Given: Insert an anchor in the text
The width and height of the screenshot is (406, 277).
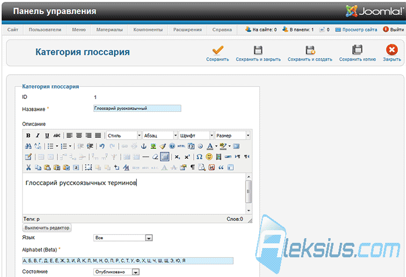Looking at the screenshot, I should coord(144,146).
